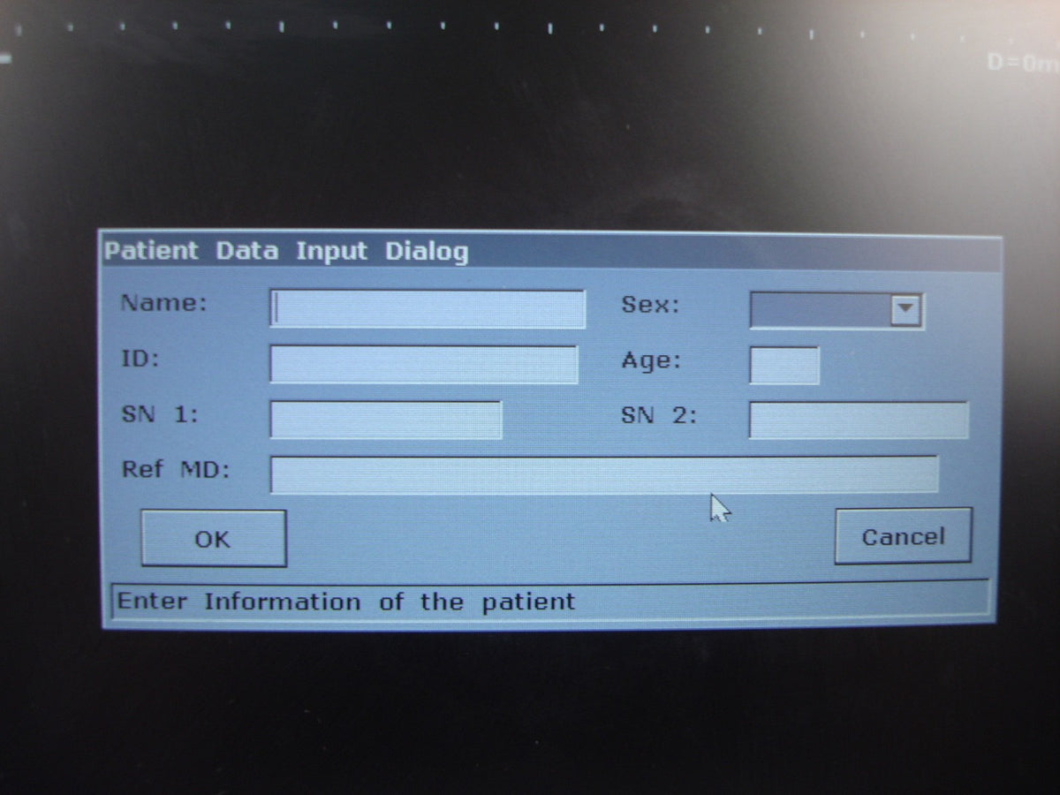Click the Patient Data Input Dialog title bar
The image size is (1060, 795).
pos(551,251)
